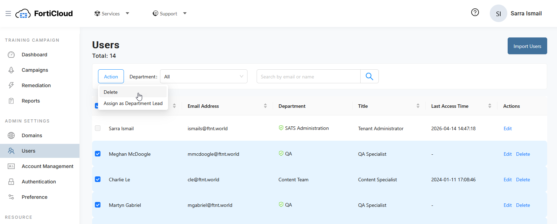Expand the Support dropdown arrow
Screen dimensions: 557x224
pos(185,13)
